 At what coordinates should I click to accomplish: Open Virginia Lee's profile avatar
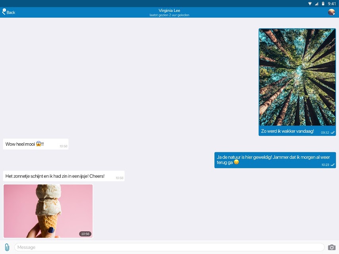click(331, 12)
